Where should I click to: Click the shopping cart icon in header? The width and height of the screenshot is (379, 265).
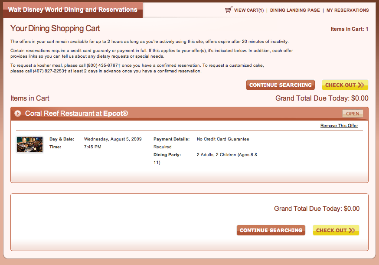coord(229,10)
